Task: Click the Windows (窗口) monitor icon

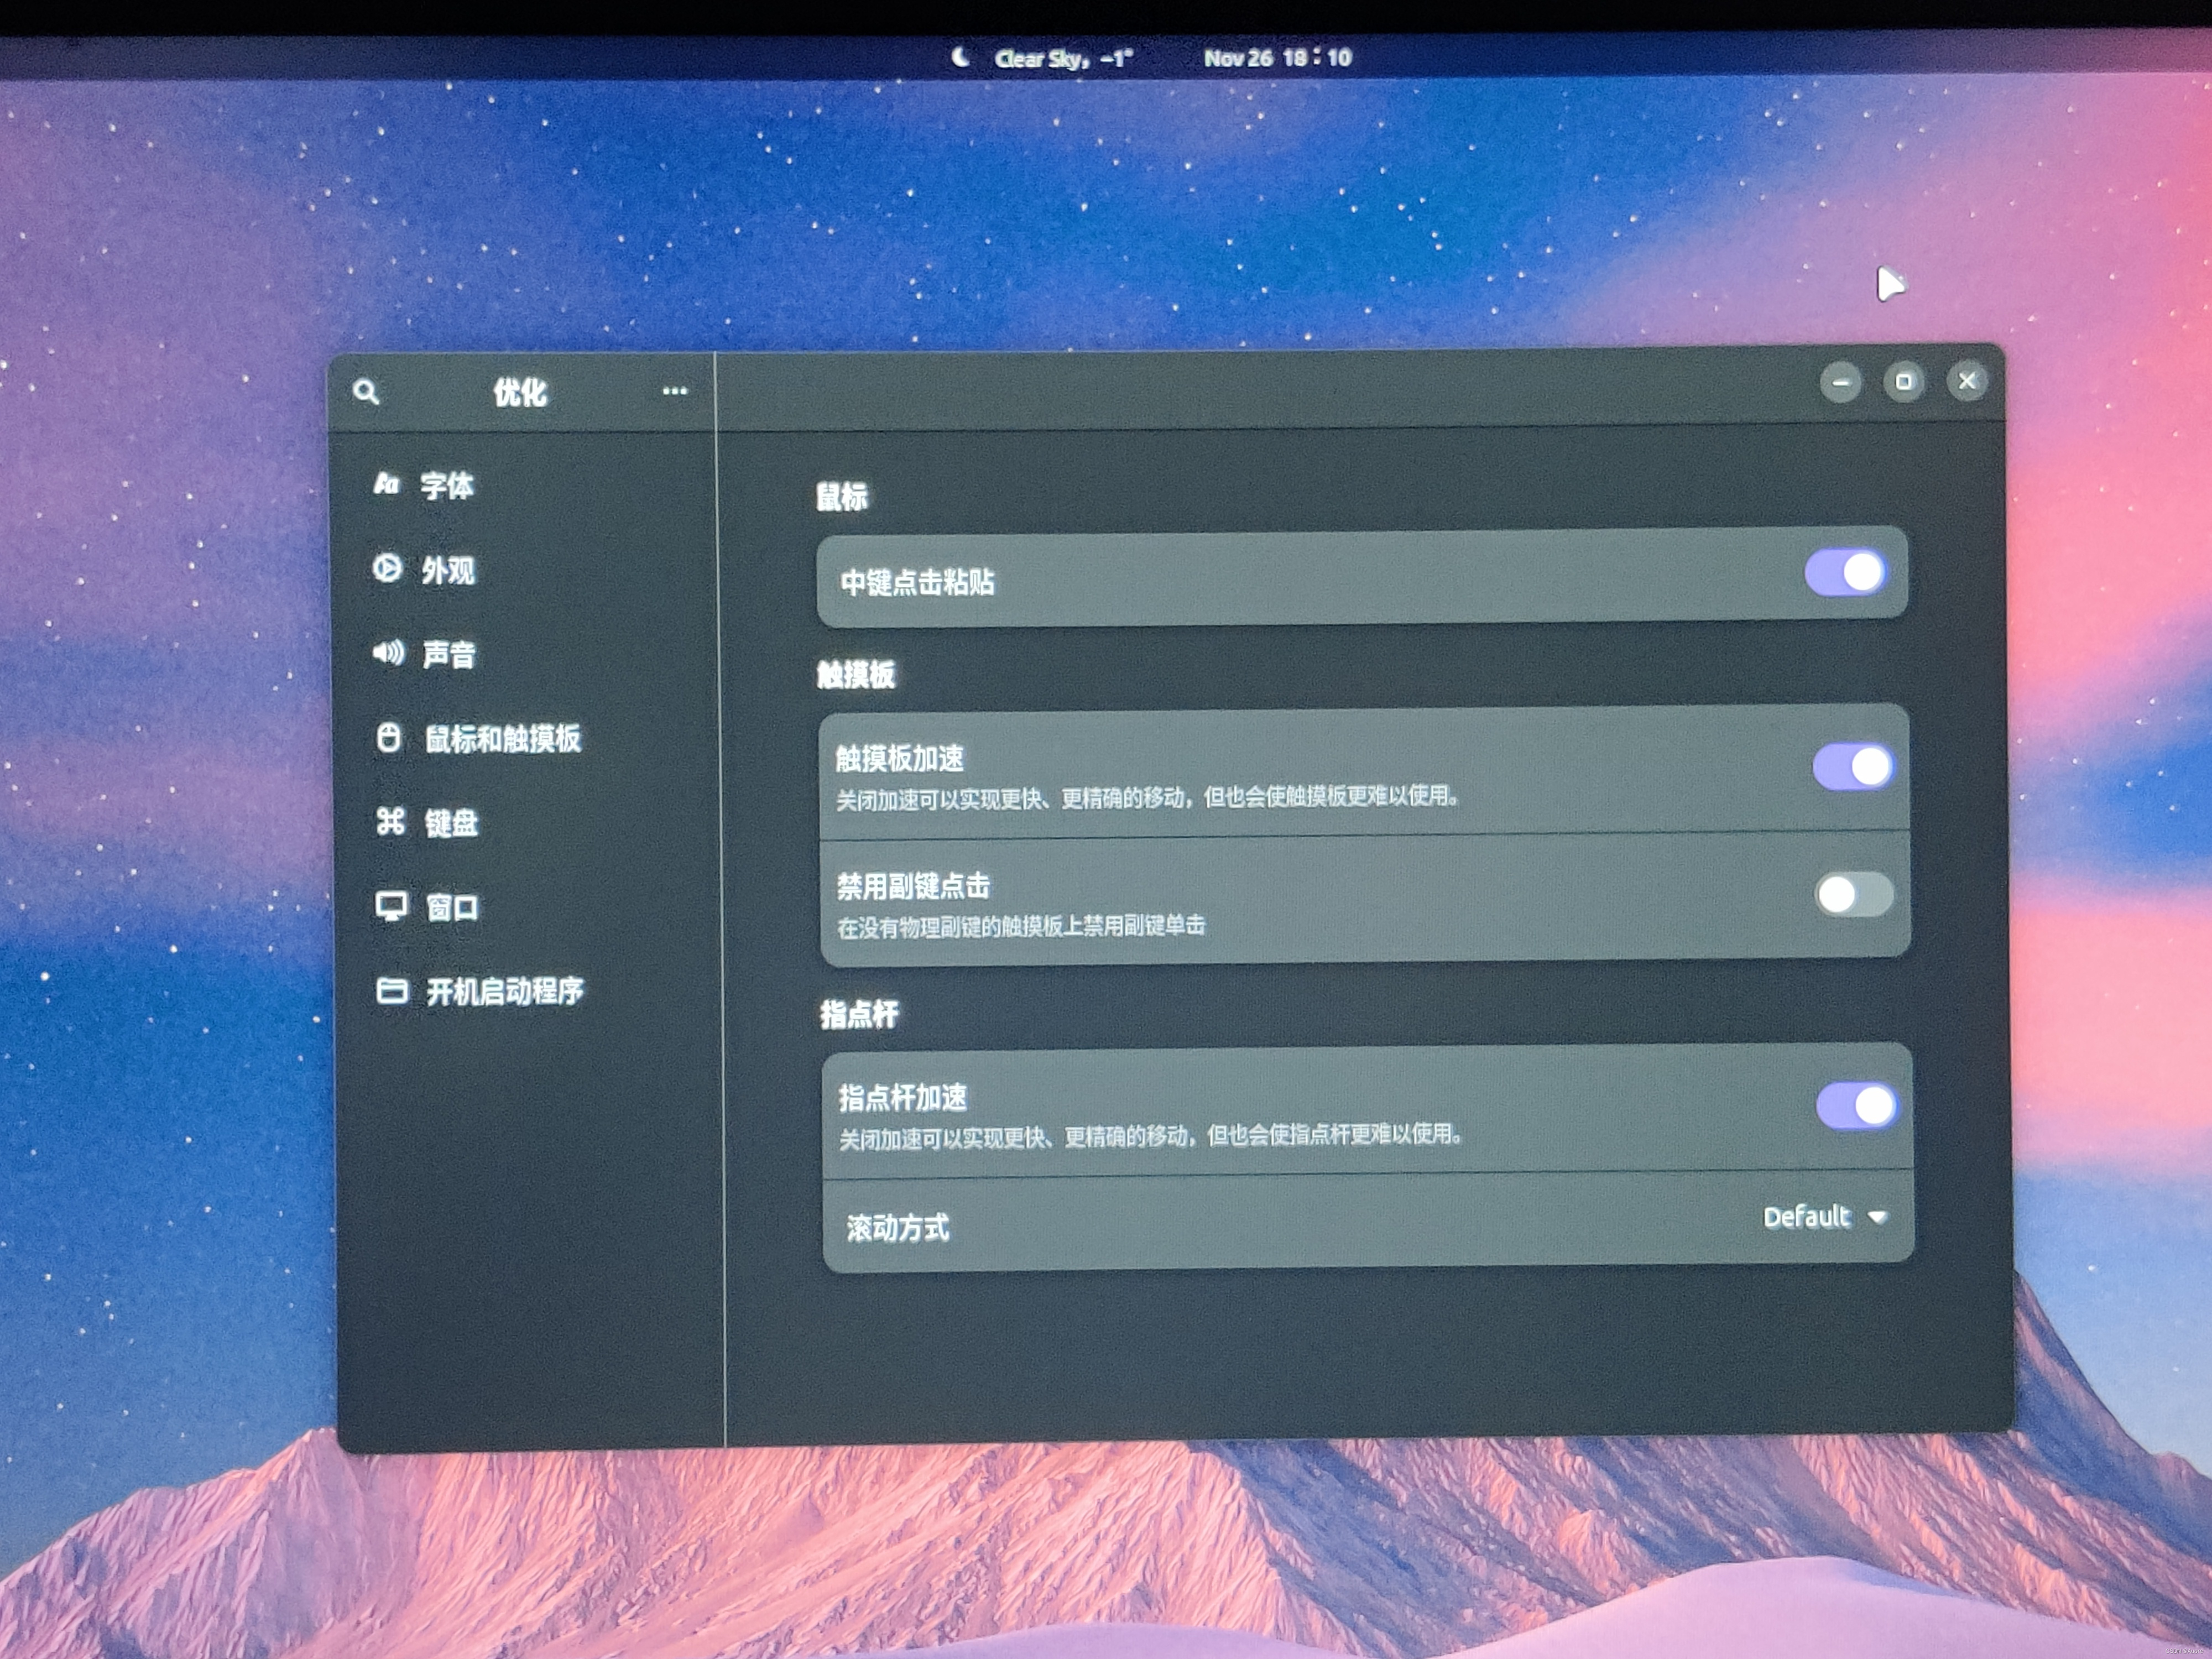Action: click(x=391, y=906)
